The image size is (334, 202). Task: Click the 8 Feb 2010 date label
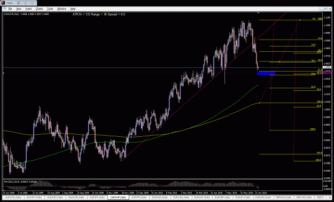[171, 192]
